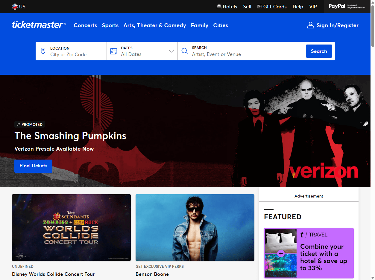Open the VIP link
Viewport: 375px width, 280px height.
point(313,7)
